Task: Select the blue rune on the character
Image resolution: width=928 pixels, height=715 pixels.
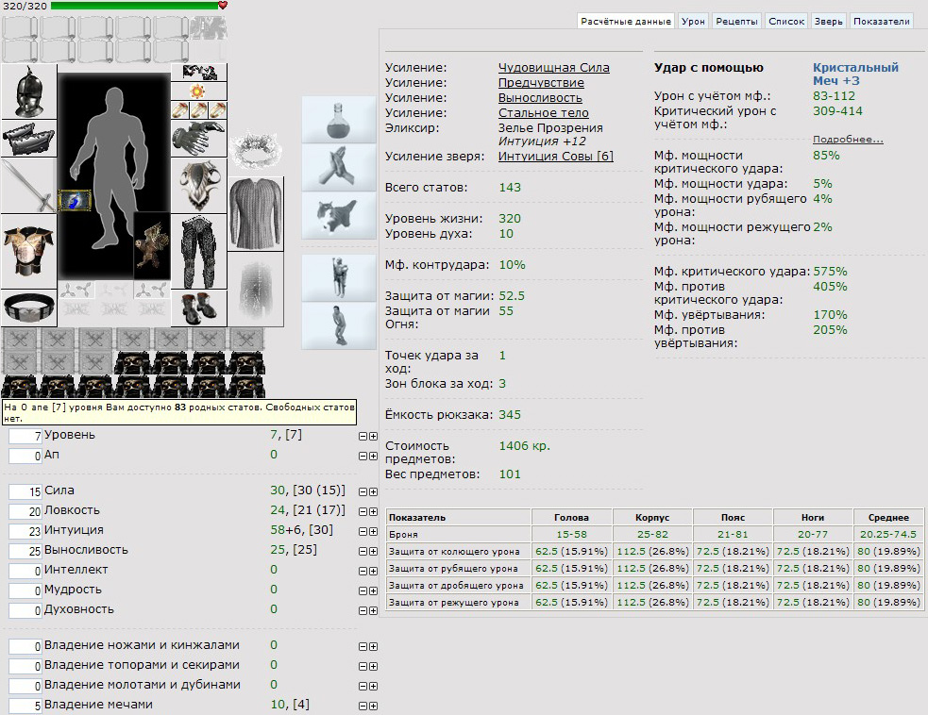Action: click(75, 201)
